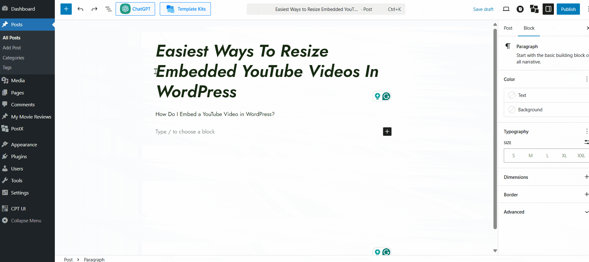Open Categories submenu item
The width and height of the screenshot is (589, 262).
tap(13, 58)
